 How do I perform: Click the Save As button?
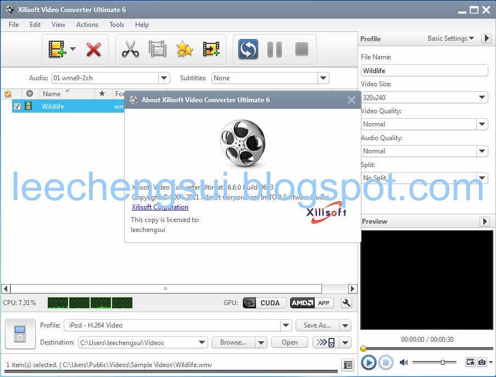click(317, 325)
